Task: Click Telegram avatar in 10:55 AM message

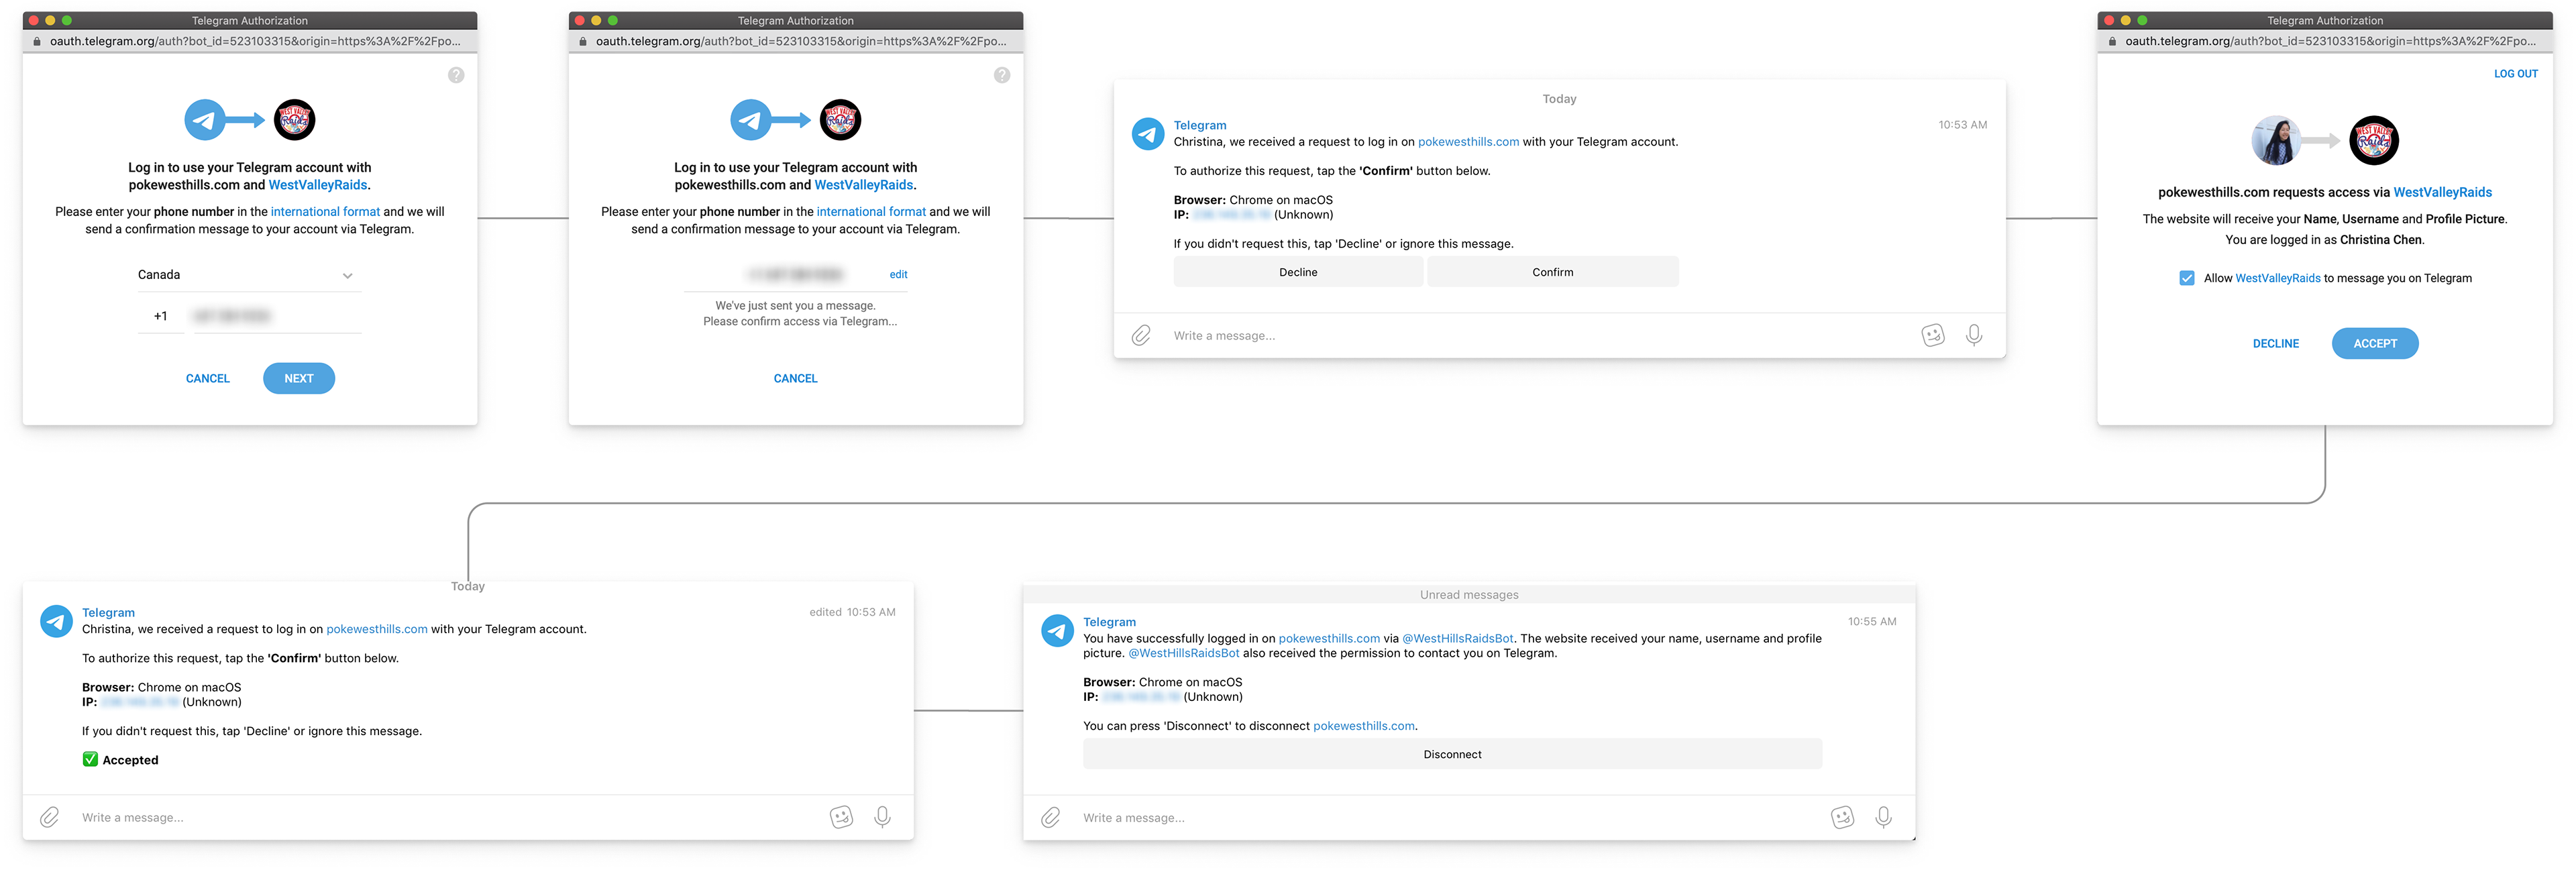Action: (x=1057, y=631)
